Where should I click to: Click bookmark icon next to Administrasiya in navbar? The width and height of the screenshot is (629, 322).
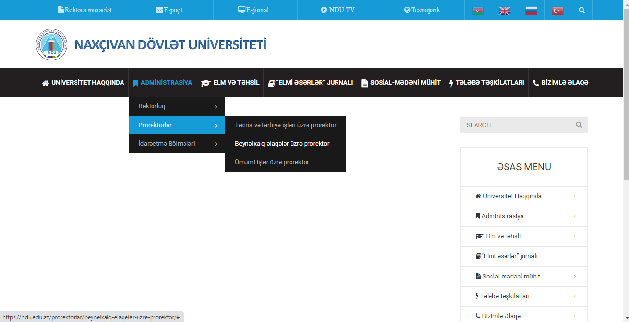[136, 83]
